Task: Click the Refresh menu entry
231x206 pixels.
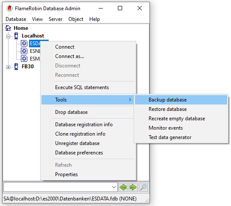Action: pos(88,165)
